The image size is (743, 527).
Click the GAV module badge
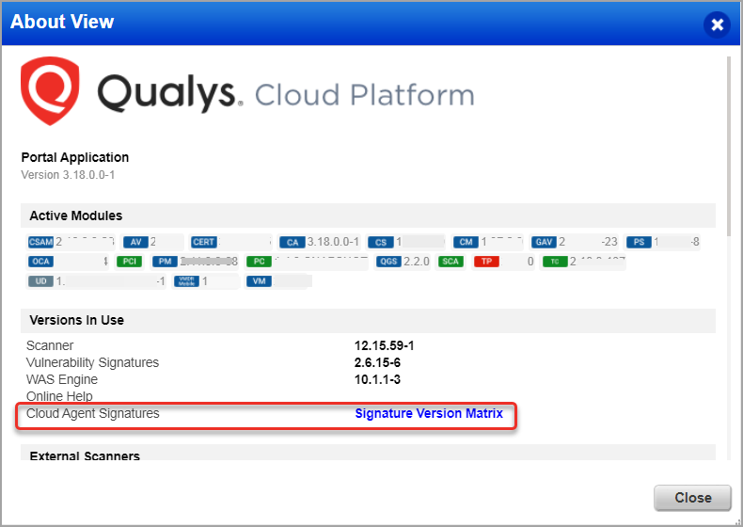point(544,242)
